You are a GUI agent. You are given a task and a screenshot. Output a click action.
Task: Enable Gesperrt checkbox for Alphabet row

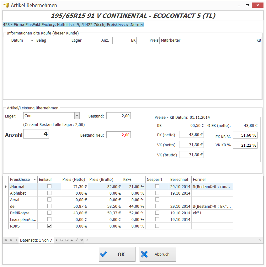click(157, 193)
